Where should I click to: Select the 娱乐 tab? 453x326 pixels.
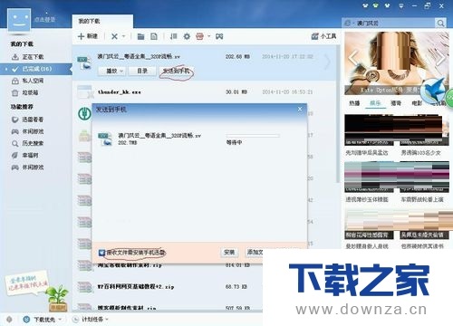tap(375, 103)
